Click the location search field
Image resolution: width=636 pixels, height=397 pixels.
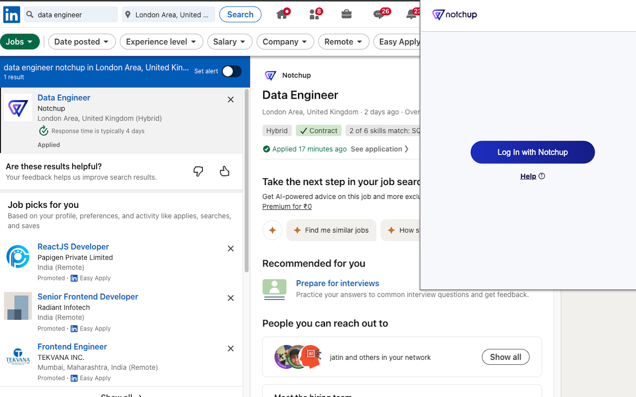[x=168, y=15]
